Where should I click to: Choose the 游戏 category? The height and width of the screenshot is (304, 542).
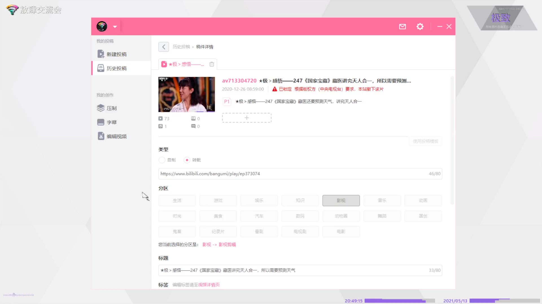point(218,200)
